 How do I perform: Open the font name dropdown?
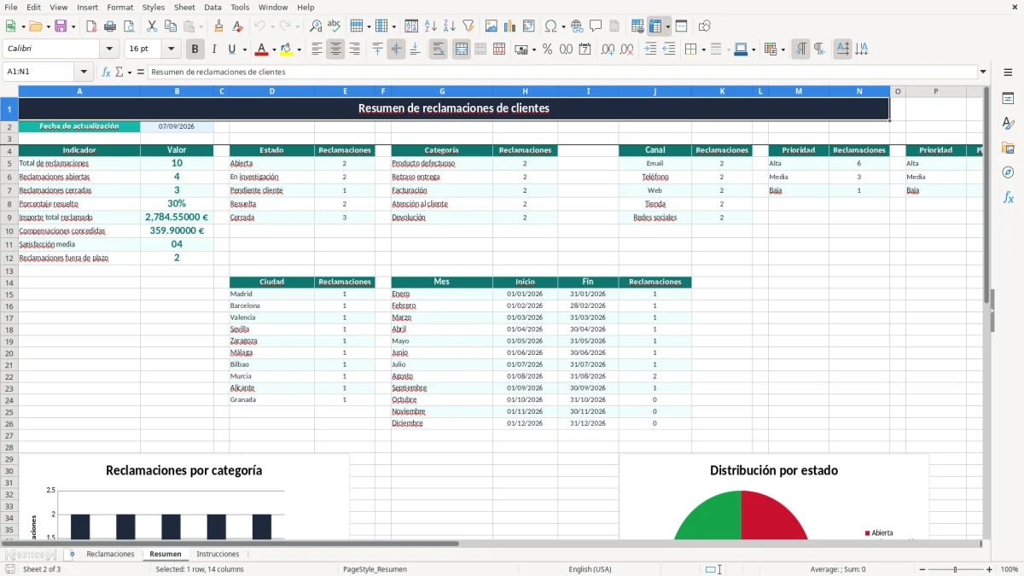click(x=109, y=49)
